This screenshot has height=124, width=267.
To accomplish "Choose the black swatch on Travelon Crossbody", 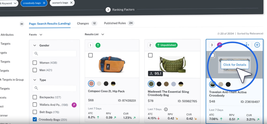I will point(228,84).
